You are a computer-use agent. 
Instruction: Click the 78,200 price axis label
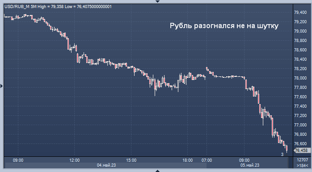pyautogui.click(x=300, y=69)
